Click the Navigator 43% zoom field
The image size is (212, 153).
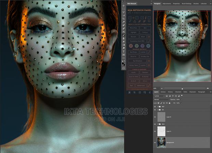(155, 88)
